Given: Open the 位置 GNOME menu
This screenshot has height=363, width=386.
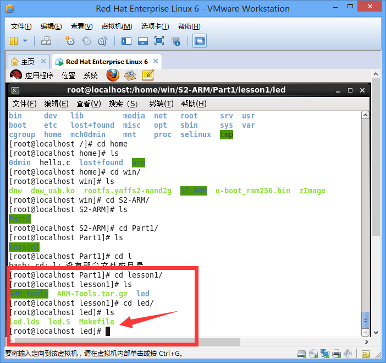Looking at the screenshot, I should click(x=68, y=75).
